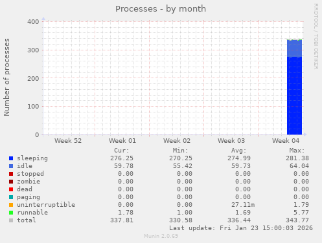Viewport: 322px width, 243px height.
Task: Click the 400 y-axis value
Action: tap(33, 22)
